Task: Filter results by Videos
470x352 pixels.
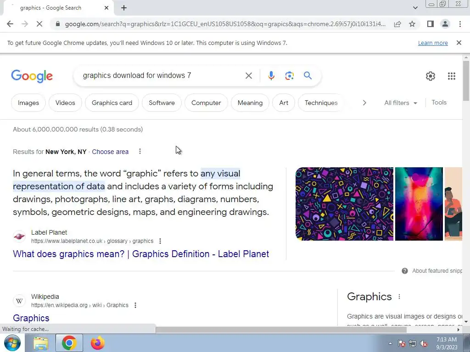Action: pos(65,103)
